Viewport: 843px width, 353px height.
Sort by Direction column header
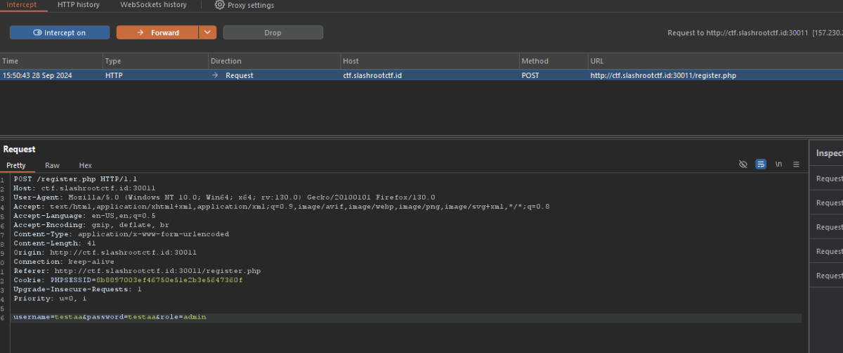[x=274, y=61]
